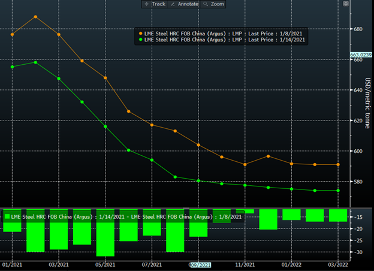Select the Annotate tool label
This screenshot has width=374, height=271.
click(x=187, y=4)
